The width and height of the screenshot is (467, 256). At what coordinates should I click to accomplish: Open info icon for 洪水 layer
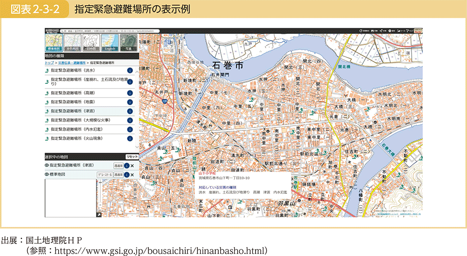(130, 71)
